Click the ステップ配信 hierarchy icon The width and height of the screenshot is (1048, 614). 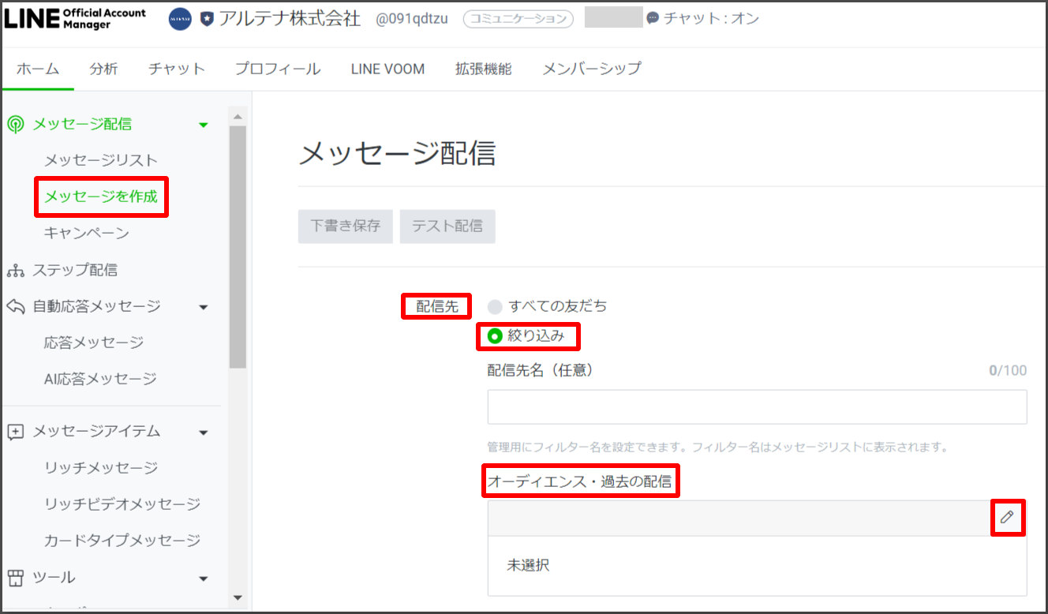click(15, 270)
